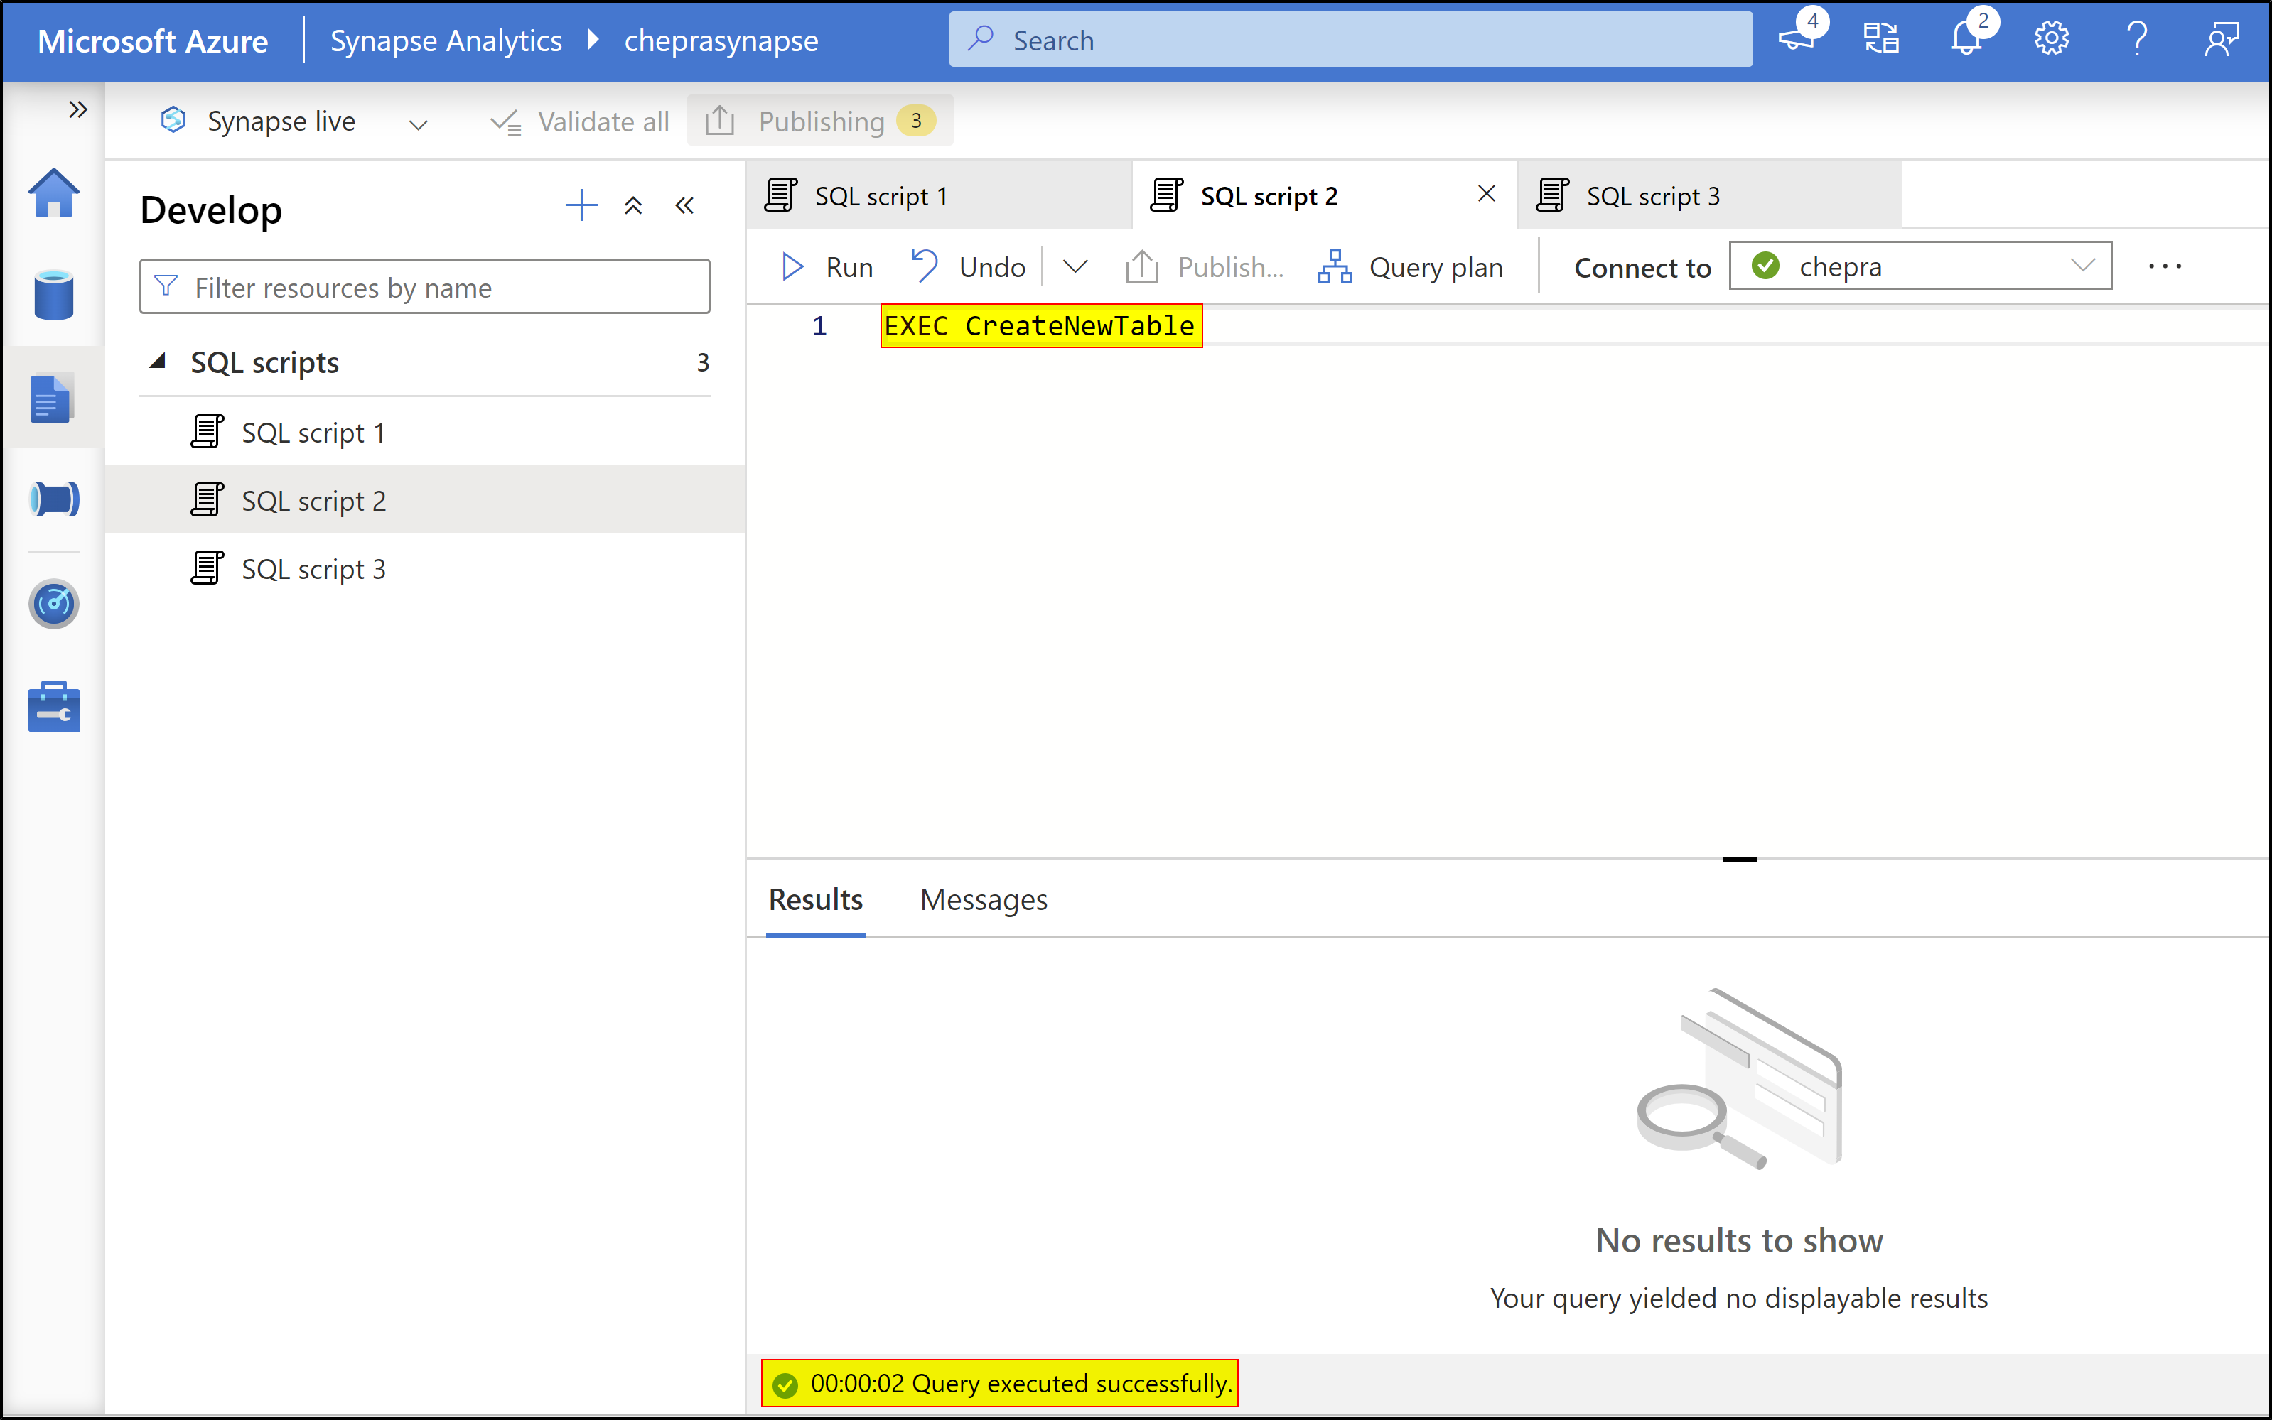
Task: Switch to the Messages tab
Action: [983, 900]
